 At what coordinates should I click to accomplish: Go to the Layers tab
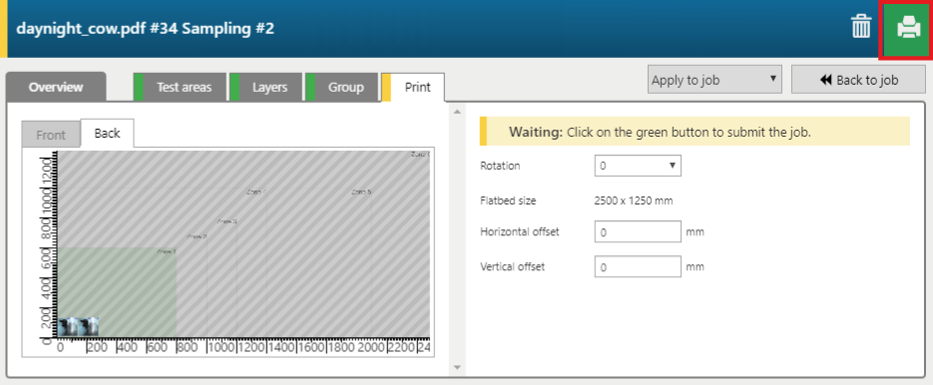tap(266, 88)
